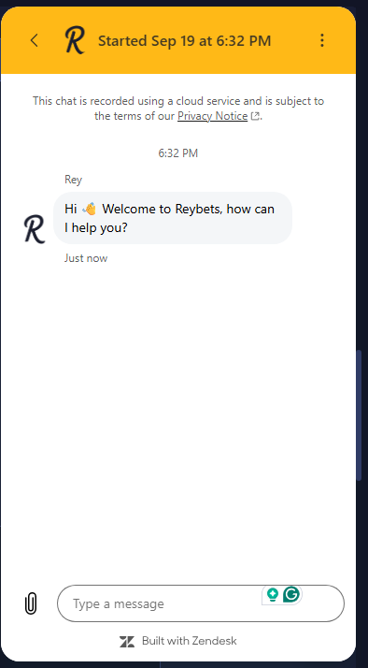The width and height of the screenshot is (368, 668).
Task: Attach a file with the paperclip icon
Action: point(31,603)
